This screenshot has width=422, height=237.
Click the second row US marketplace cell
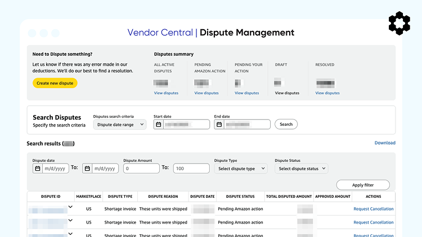[89, 222]
